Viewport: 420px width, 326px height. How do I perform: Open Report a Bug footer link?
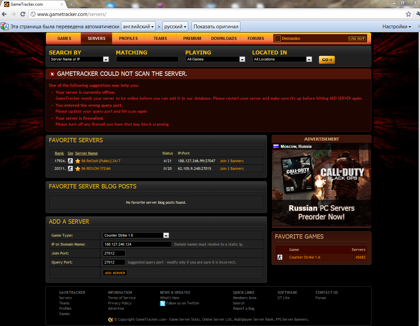click(x=244, y=309)
